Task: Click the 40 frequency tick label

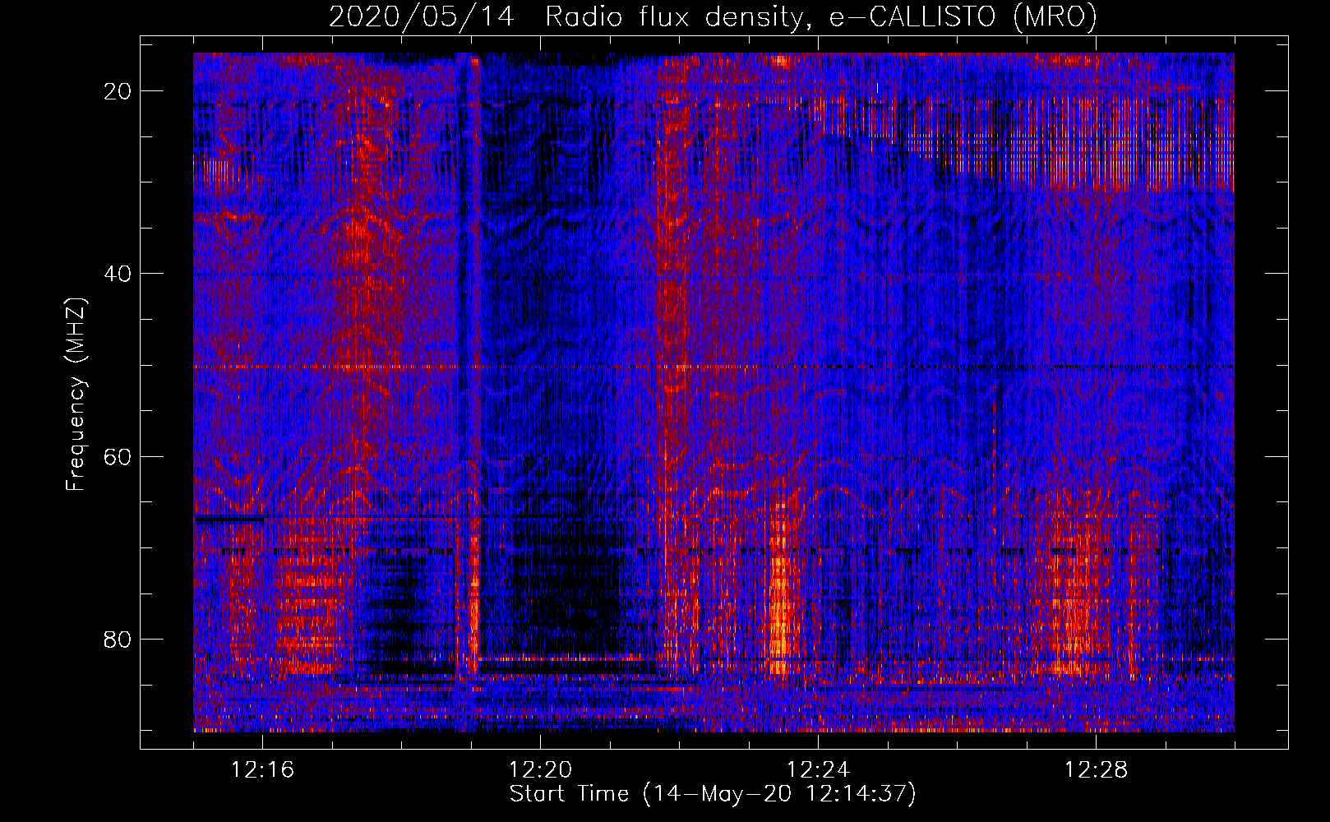Action: [118, 274]
